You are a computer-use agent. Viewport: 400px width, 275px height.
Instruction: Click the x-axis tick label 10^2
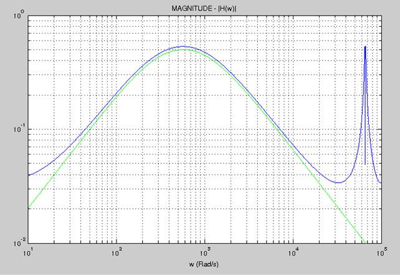coord(117,253)
